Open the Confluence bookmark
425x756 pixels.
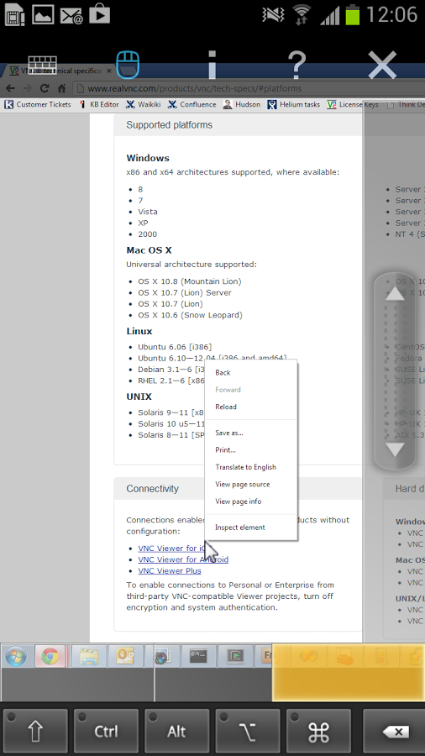click(x=192, y=104)
